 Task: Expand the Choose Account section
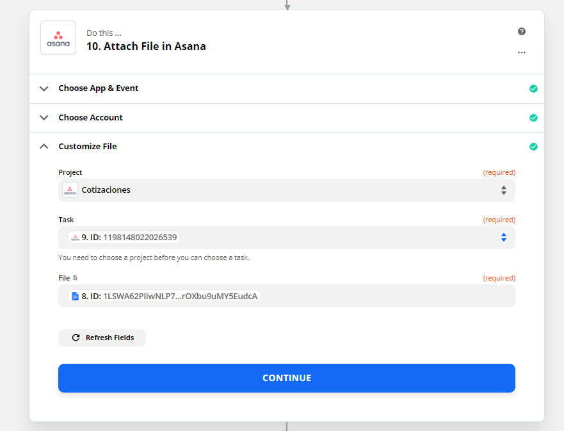click(x=44, y=118)
